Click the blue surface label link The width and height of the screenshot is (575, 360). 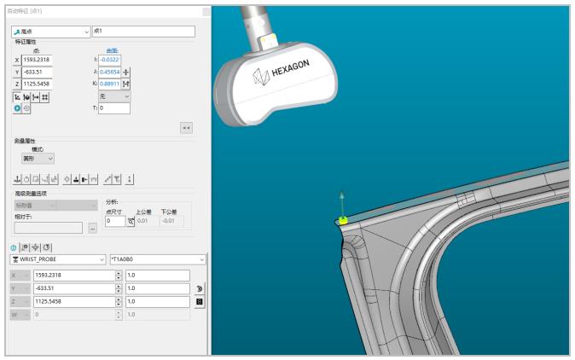point(112,50)
